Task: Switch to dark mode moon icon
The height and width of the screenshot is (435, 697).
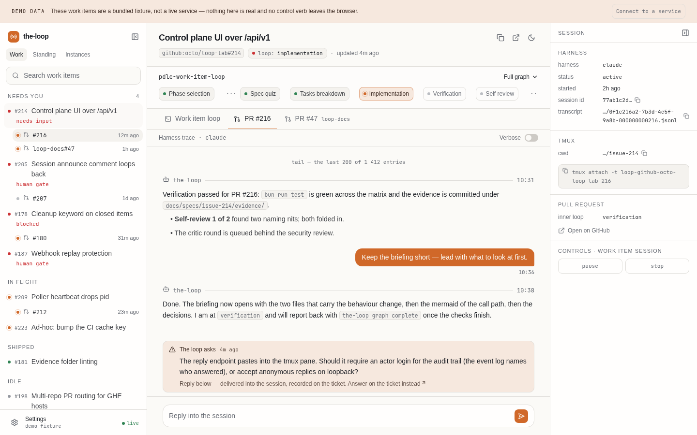Action: click(531, 38)
